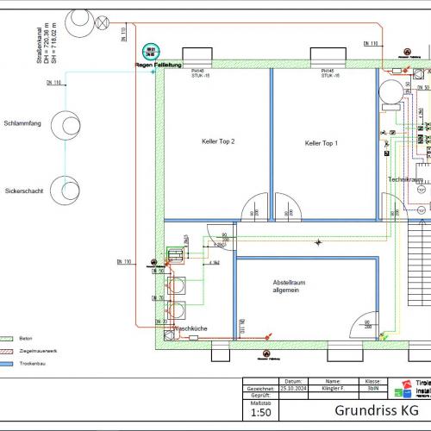Image resolution: width=431 pixels, height=431 pixels.
Task: Click the crossed-circle valve symbol beside the manhole
Action: pyautogui.click(x=103, y=22)
